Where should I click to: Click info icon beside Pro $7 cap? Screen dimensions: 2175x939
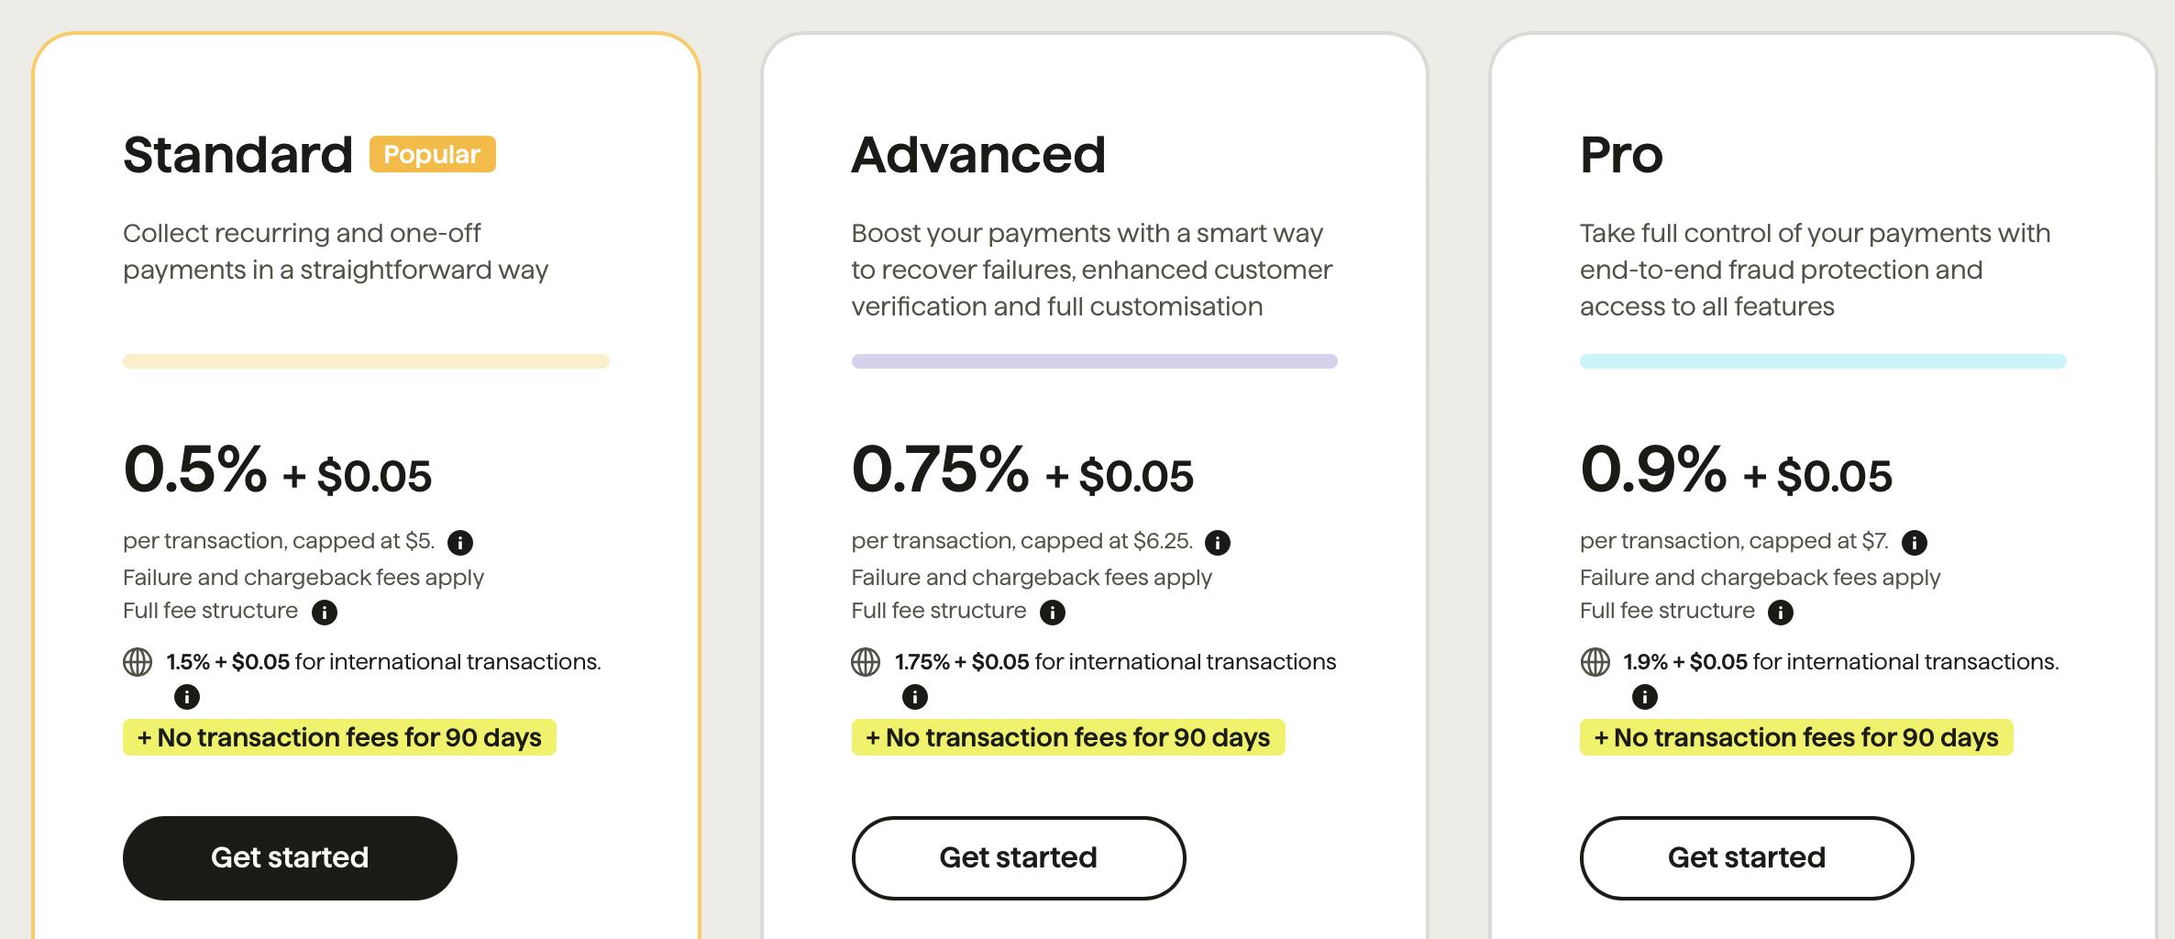pos(1914,543)
